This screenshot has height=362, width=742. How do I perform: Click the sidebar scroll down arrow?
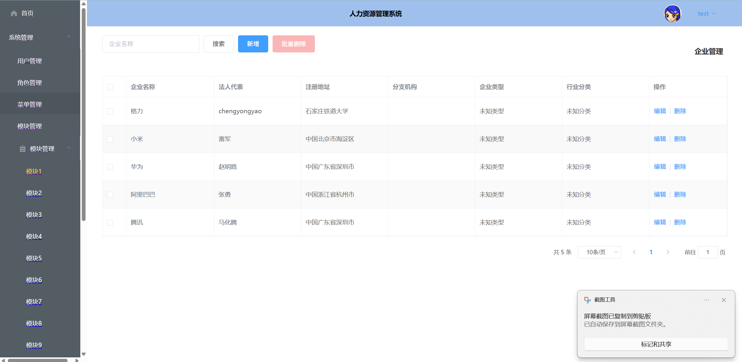pyautogui.click(x=84, y=354)
